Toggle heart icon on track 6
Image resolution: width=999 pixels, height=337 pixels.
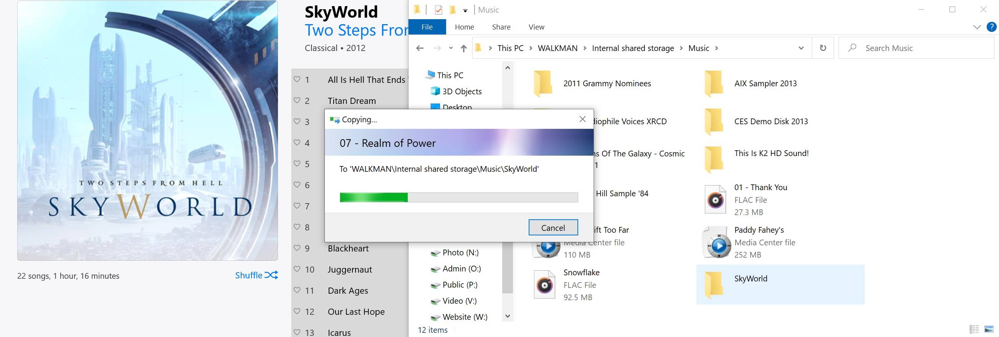297,185
